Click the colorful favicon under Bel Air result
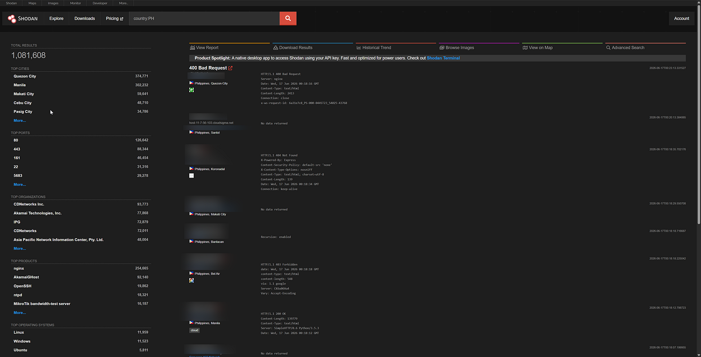Screen dimensions: 701x357 (x=191, y=280)
